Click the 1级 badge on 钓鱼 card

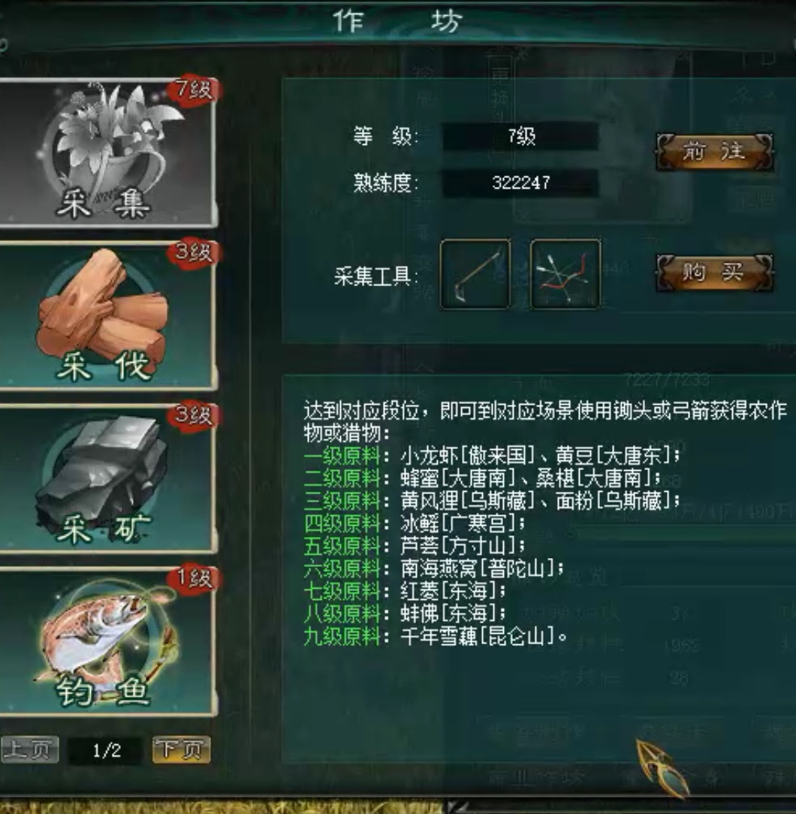[x=193, y=578]
